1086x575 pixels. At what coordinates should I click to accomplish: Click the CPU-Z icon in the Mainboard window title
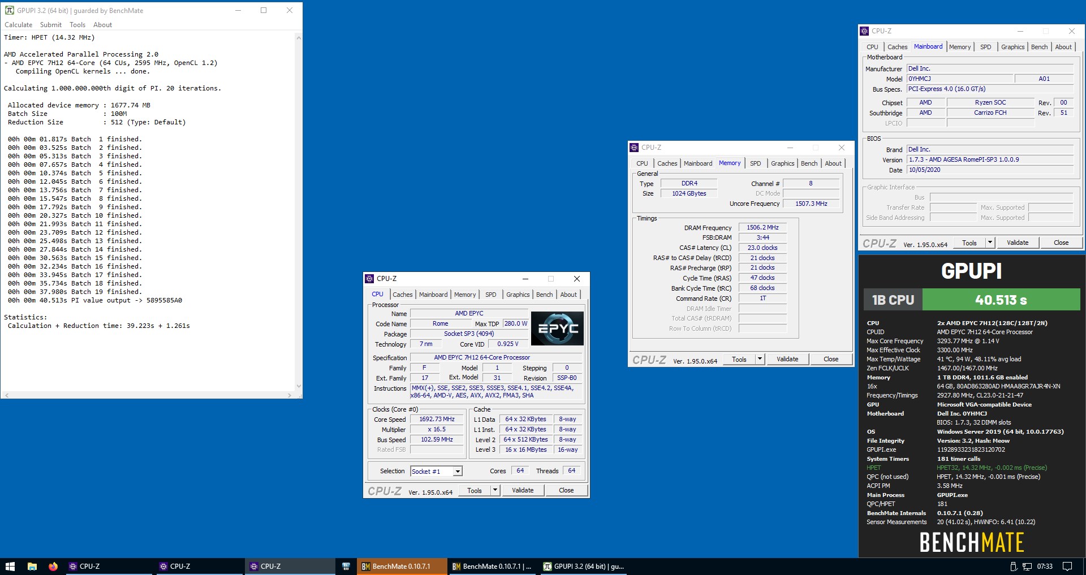point(864,31)
